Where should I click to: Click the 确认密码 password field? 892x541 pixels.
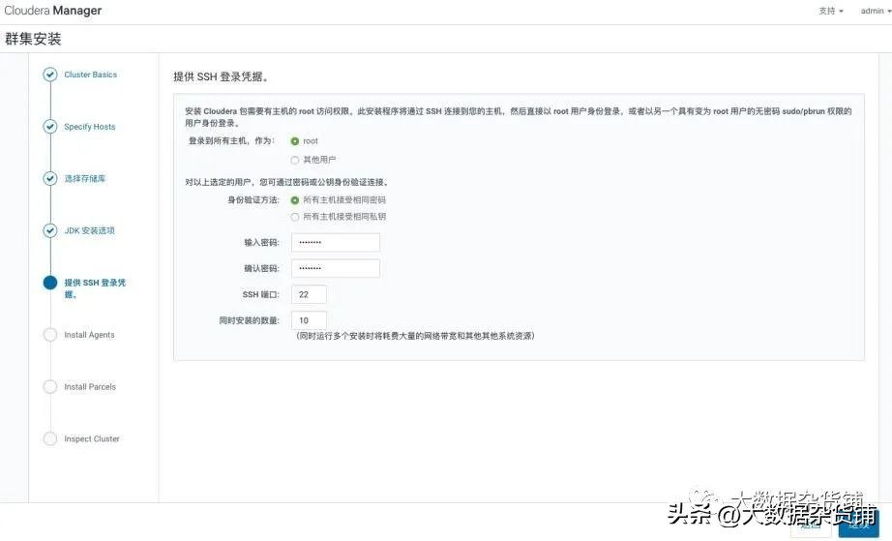pyautogui.click(x=336, y=268)
